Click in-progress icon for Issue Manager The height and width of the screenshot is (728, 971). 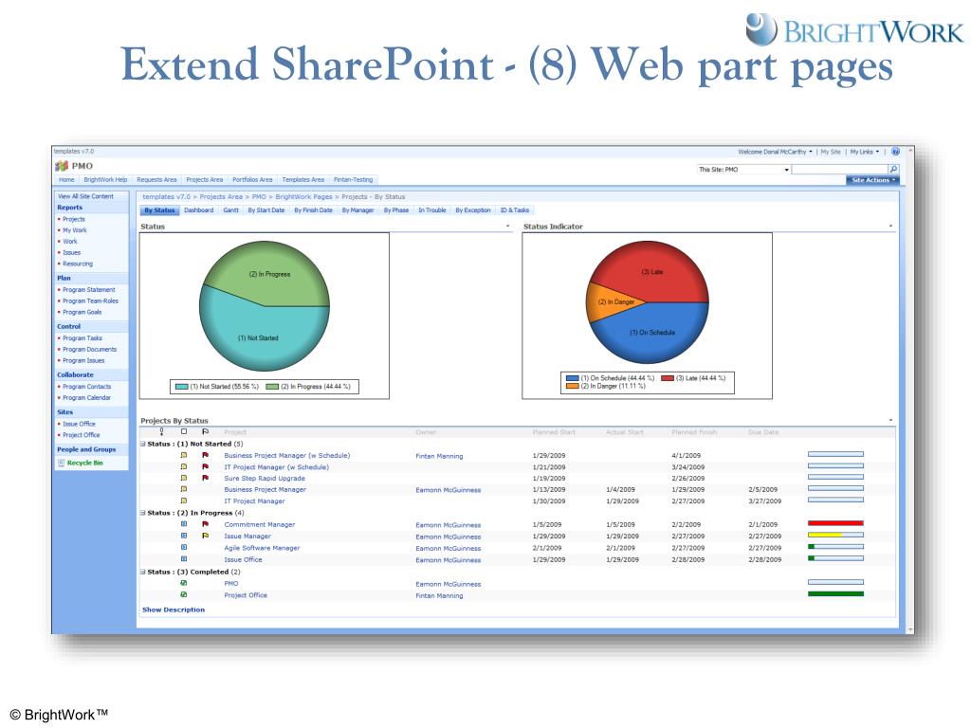[x=184, y=537]
